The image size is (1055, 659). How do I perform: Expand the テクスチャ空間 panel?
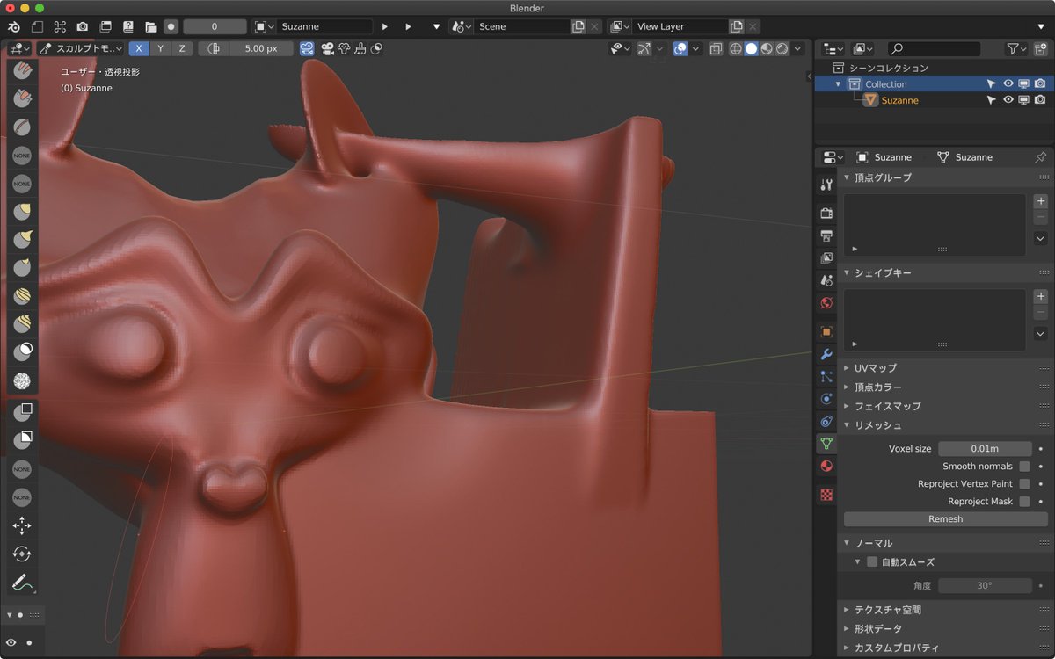click(x=847, y=609)
